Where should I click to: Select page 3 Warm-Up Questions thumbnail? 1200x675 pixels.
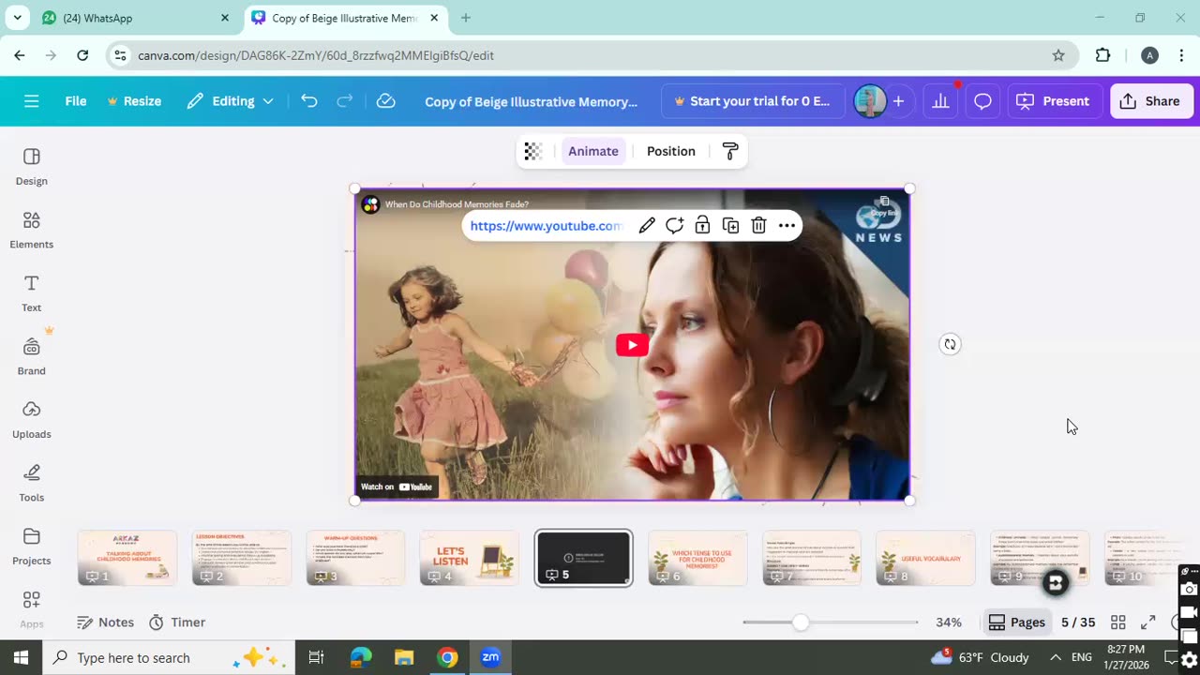355,558
